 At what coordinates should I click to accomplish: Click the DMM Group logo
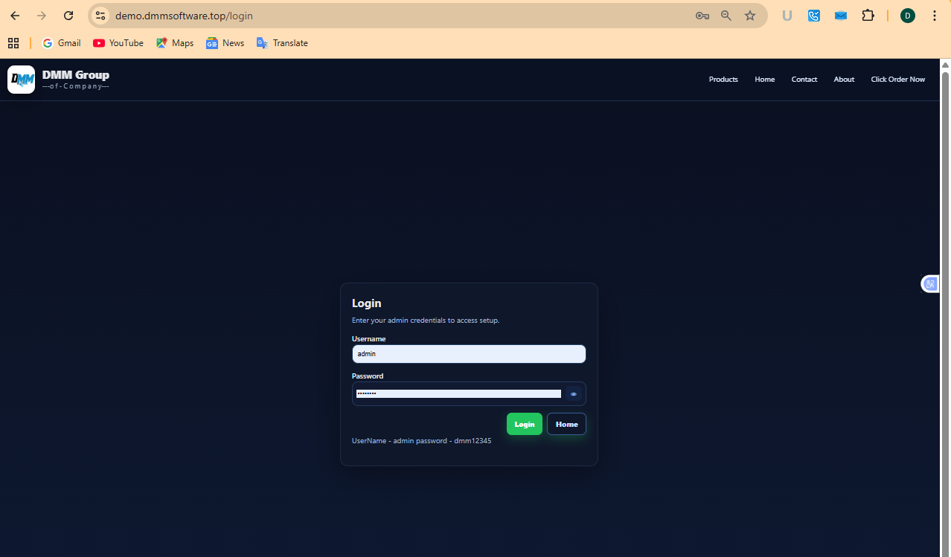pyautogui.click(x=21, y=79)
